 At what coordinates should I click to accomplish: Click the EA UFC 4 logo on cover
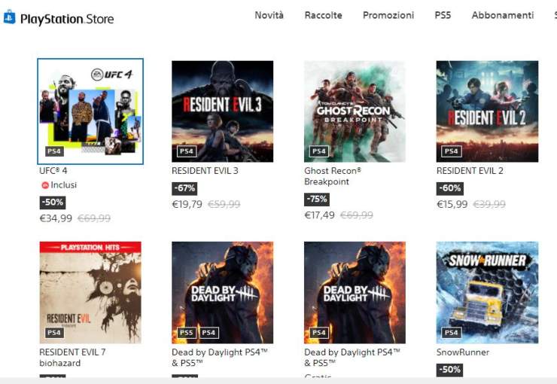point(111,75)
